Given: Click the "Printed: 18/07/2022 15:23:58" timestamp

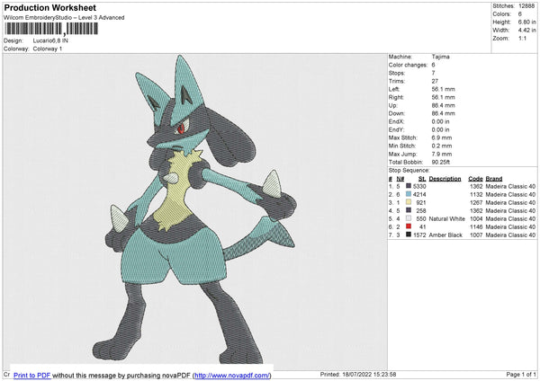Looking at the screenshot, I should coord(358,374).
